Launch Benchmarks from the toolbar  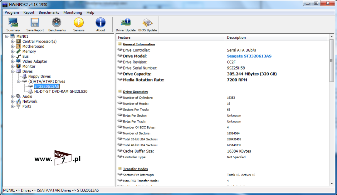point(57,22)
